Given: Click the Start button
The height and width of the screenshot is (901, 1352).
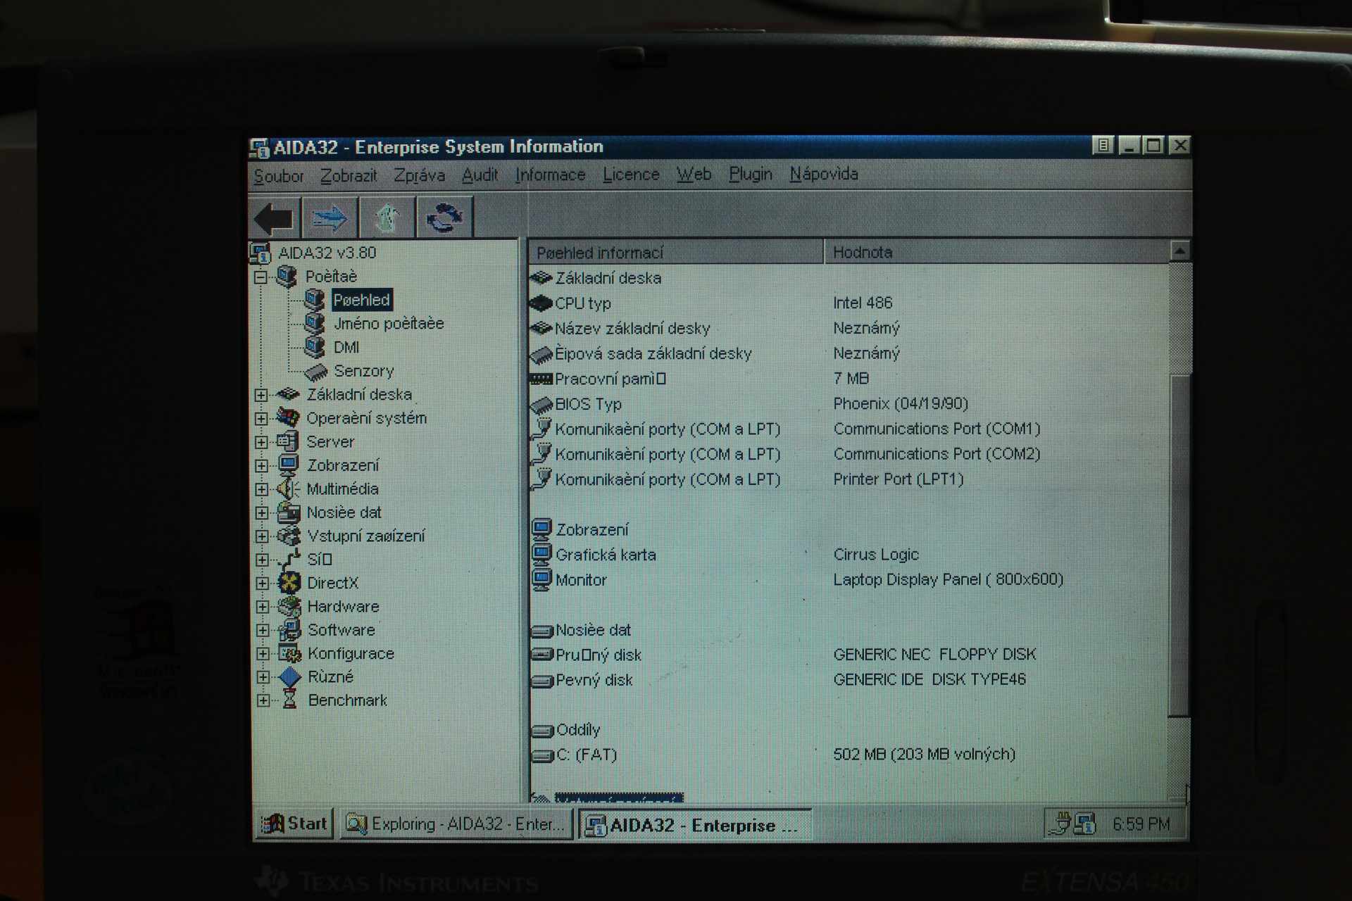Looking at the screenshot, I should tap(294, 824).
